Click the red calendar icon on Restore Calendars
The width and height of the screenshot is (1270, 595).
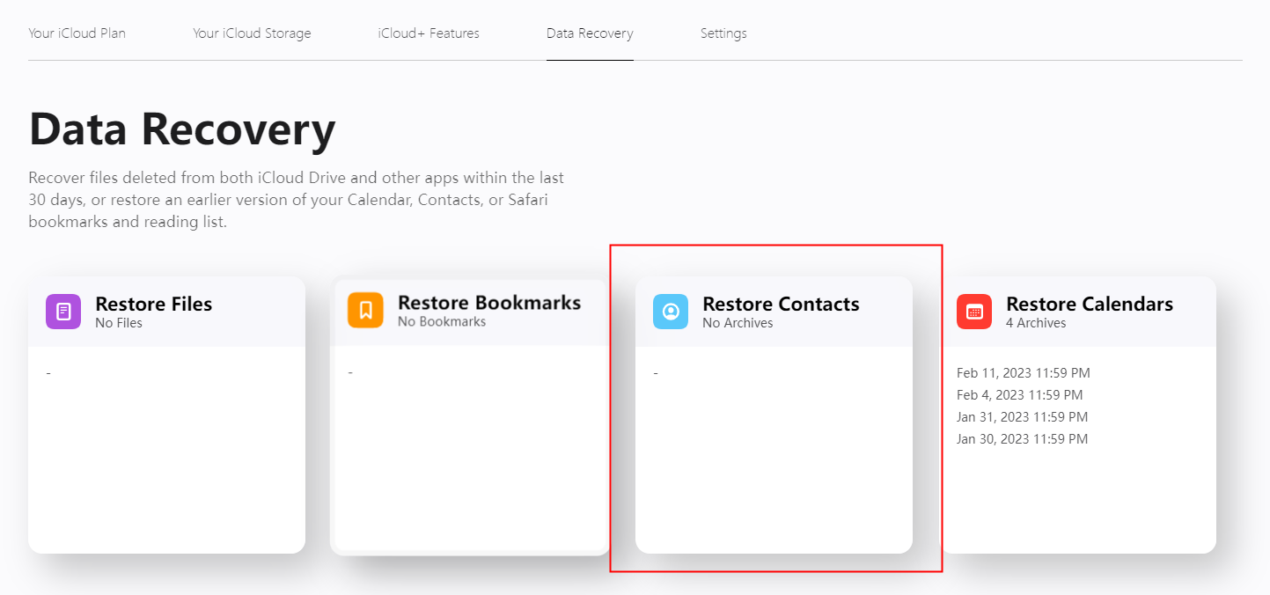click(973, 311)
